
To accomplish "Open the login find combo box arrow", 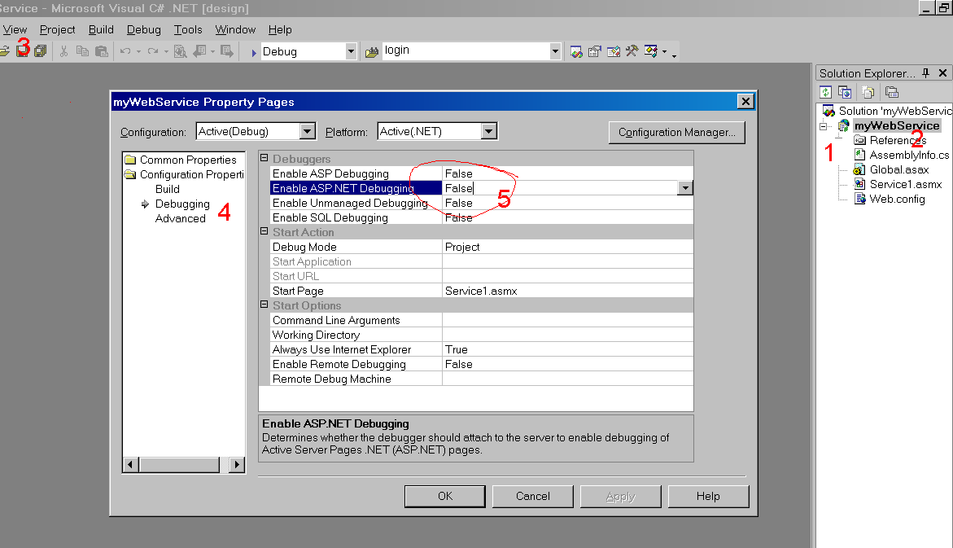I will (x=554, y=51).
